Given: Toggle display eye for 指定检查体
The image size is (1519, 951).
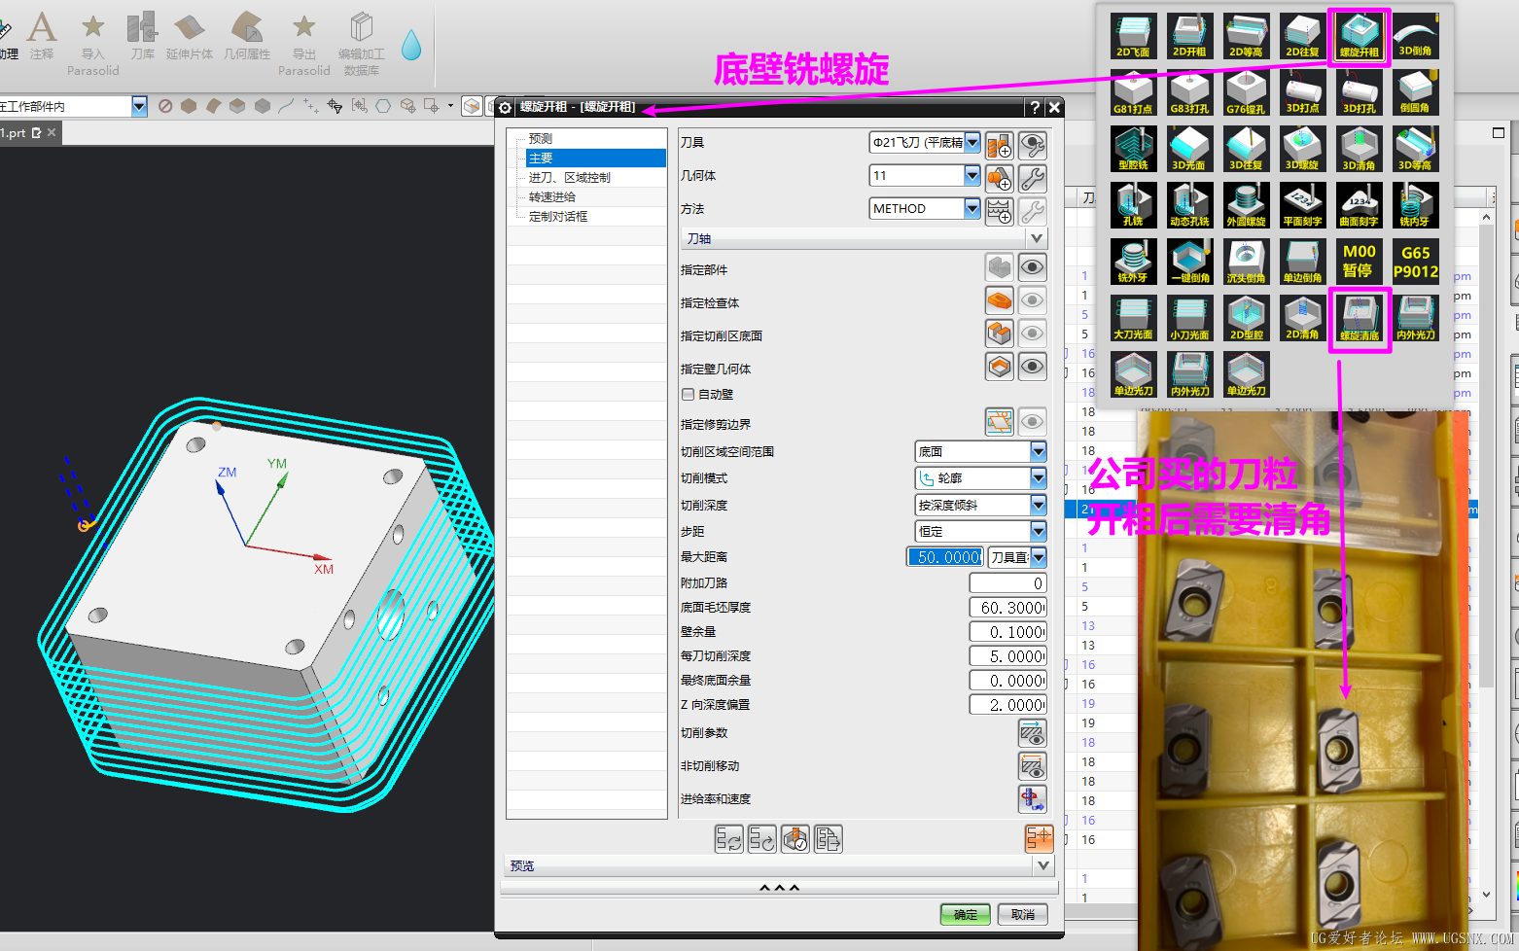Looking at the screenshot, I should [1033, 300].
